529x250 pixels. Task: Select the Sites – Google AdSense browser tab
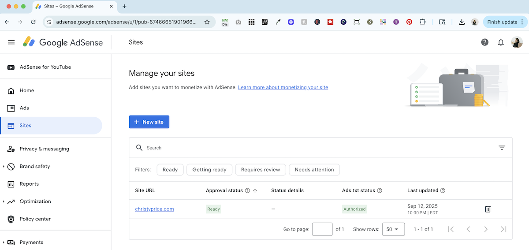[74, 7]
